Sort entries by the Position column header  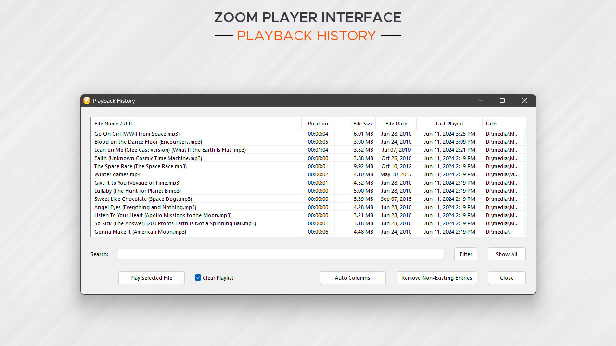click(x=318, y=124)
